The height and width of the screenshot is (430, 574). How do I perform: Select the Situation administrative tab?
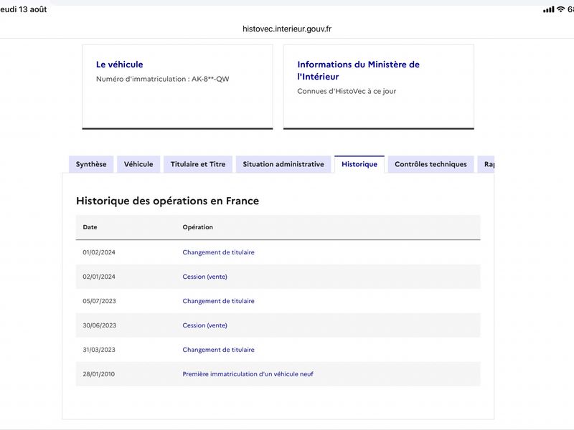click(283, 164)
